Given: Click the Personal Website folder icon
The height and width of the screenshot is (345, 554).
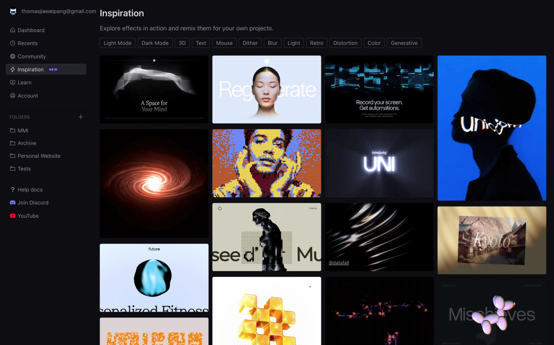Looking at the screenshot, I should pyautogui.click(x=13, y=156).
